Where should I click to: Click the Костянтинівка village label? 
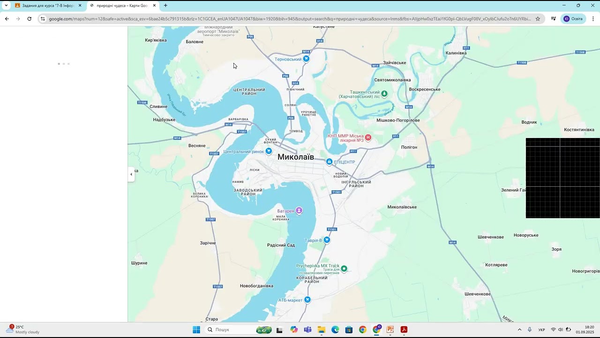pos(579,130)
